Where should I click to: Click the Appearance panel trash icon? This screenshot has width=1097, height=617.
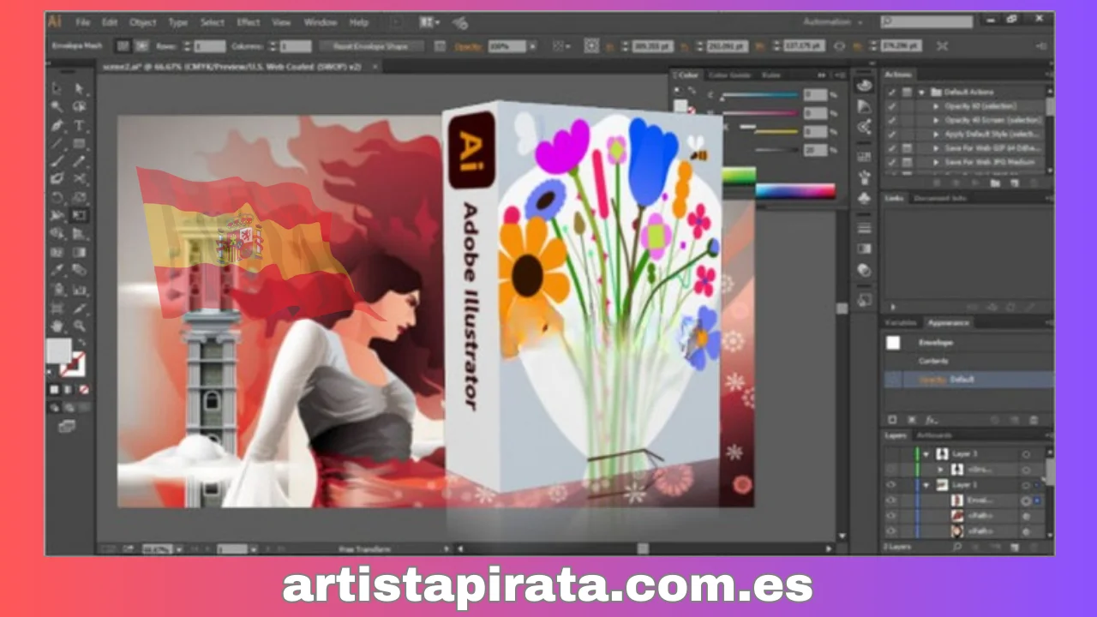pos(1034,420)
